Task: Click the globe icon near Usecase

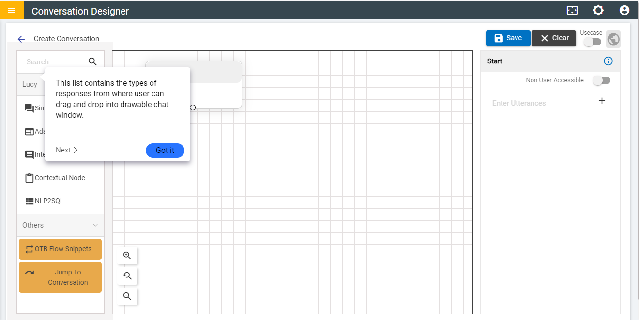Action: click(613, 39)
